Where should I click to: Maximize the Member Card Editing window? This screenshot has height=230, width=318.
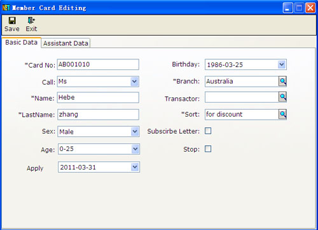(x=299, y=8)
